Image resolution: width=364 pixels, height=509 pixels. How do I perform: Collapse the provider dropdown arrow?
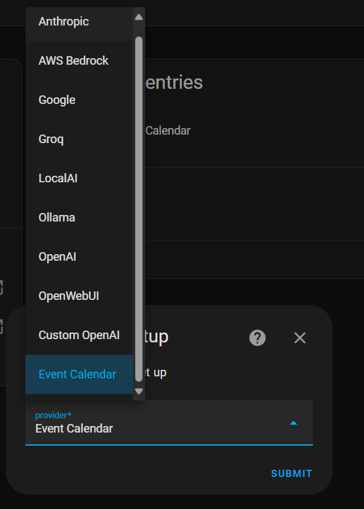(x=293, y=423)
